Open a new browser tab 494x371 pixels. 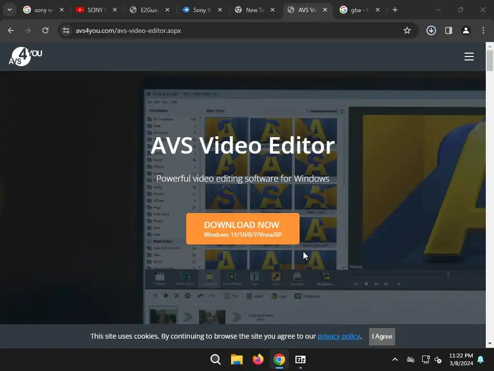click(395, 10)
